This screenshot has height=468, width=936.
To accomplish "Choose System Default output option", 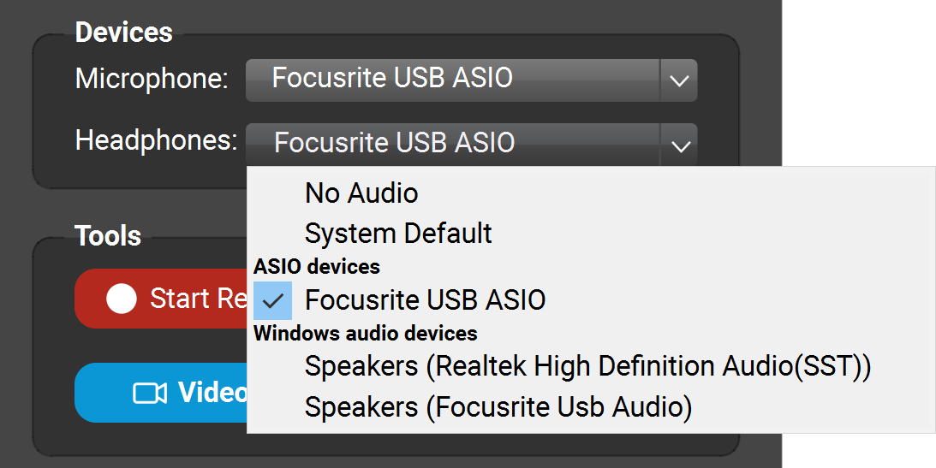I will click(x=398, y=233).
